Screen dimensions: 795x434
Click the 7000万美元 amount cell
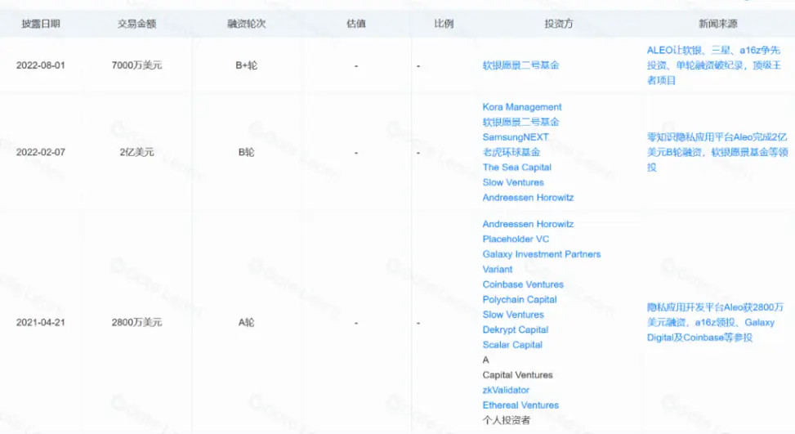pyautogui.click(x=137, y=65)
